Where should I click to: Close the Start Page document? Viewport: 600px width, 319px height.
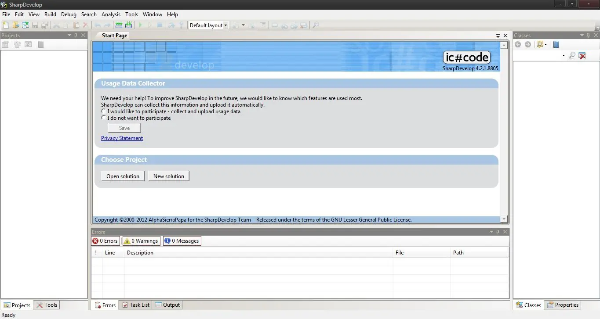(505, 36)
